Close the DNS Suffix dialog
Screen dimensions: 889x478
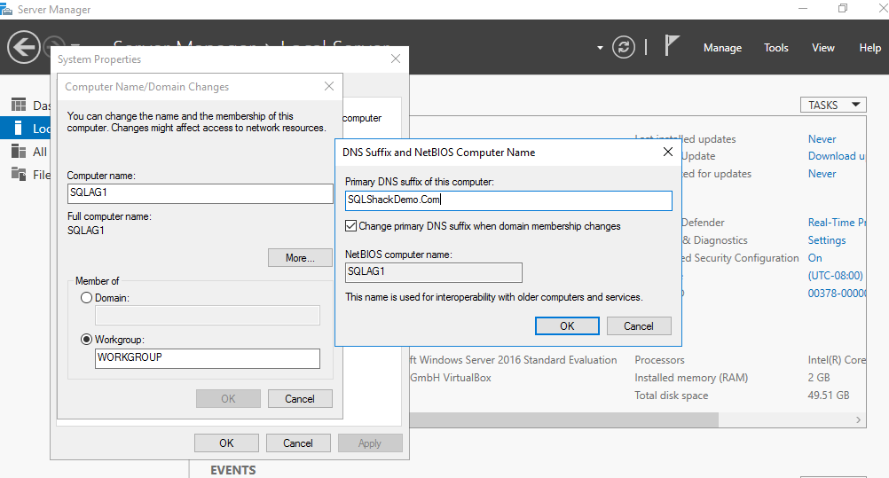pyautogui.click(x=668, y=152)
